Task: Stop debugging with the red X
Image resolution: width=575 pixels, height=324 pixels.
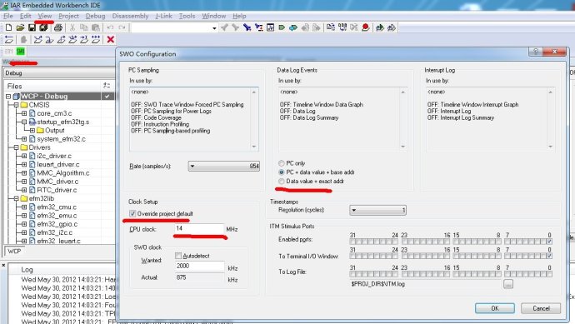Action: pyautogui.click(x=110, y=40)
